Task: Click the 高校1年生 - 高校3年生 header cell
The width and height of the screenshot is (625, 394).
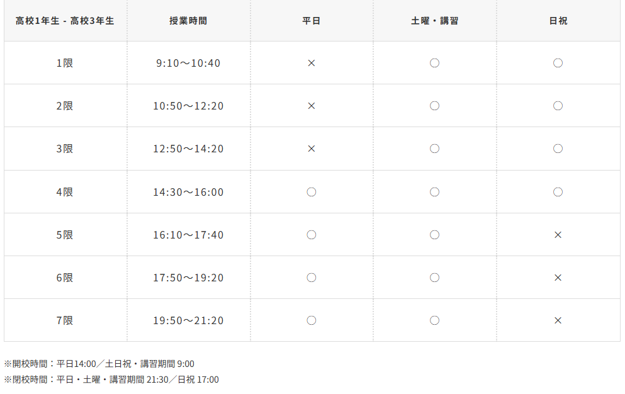Action: [x=65, y=21]
